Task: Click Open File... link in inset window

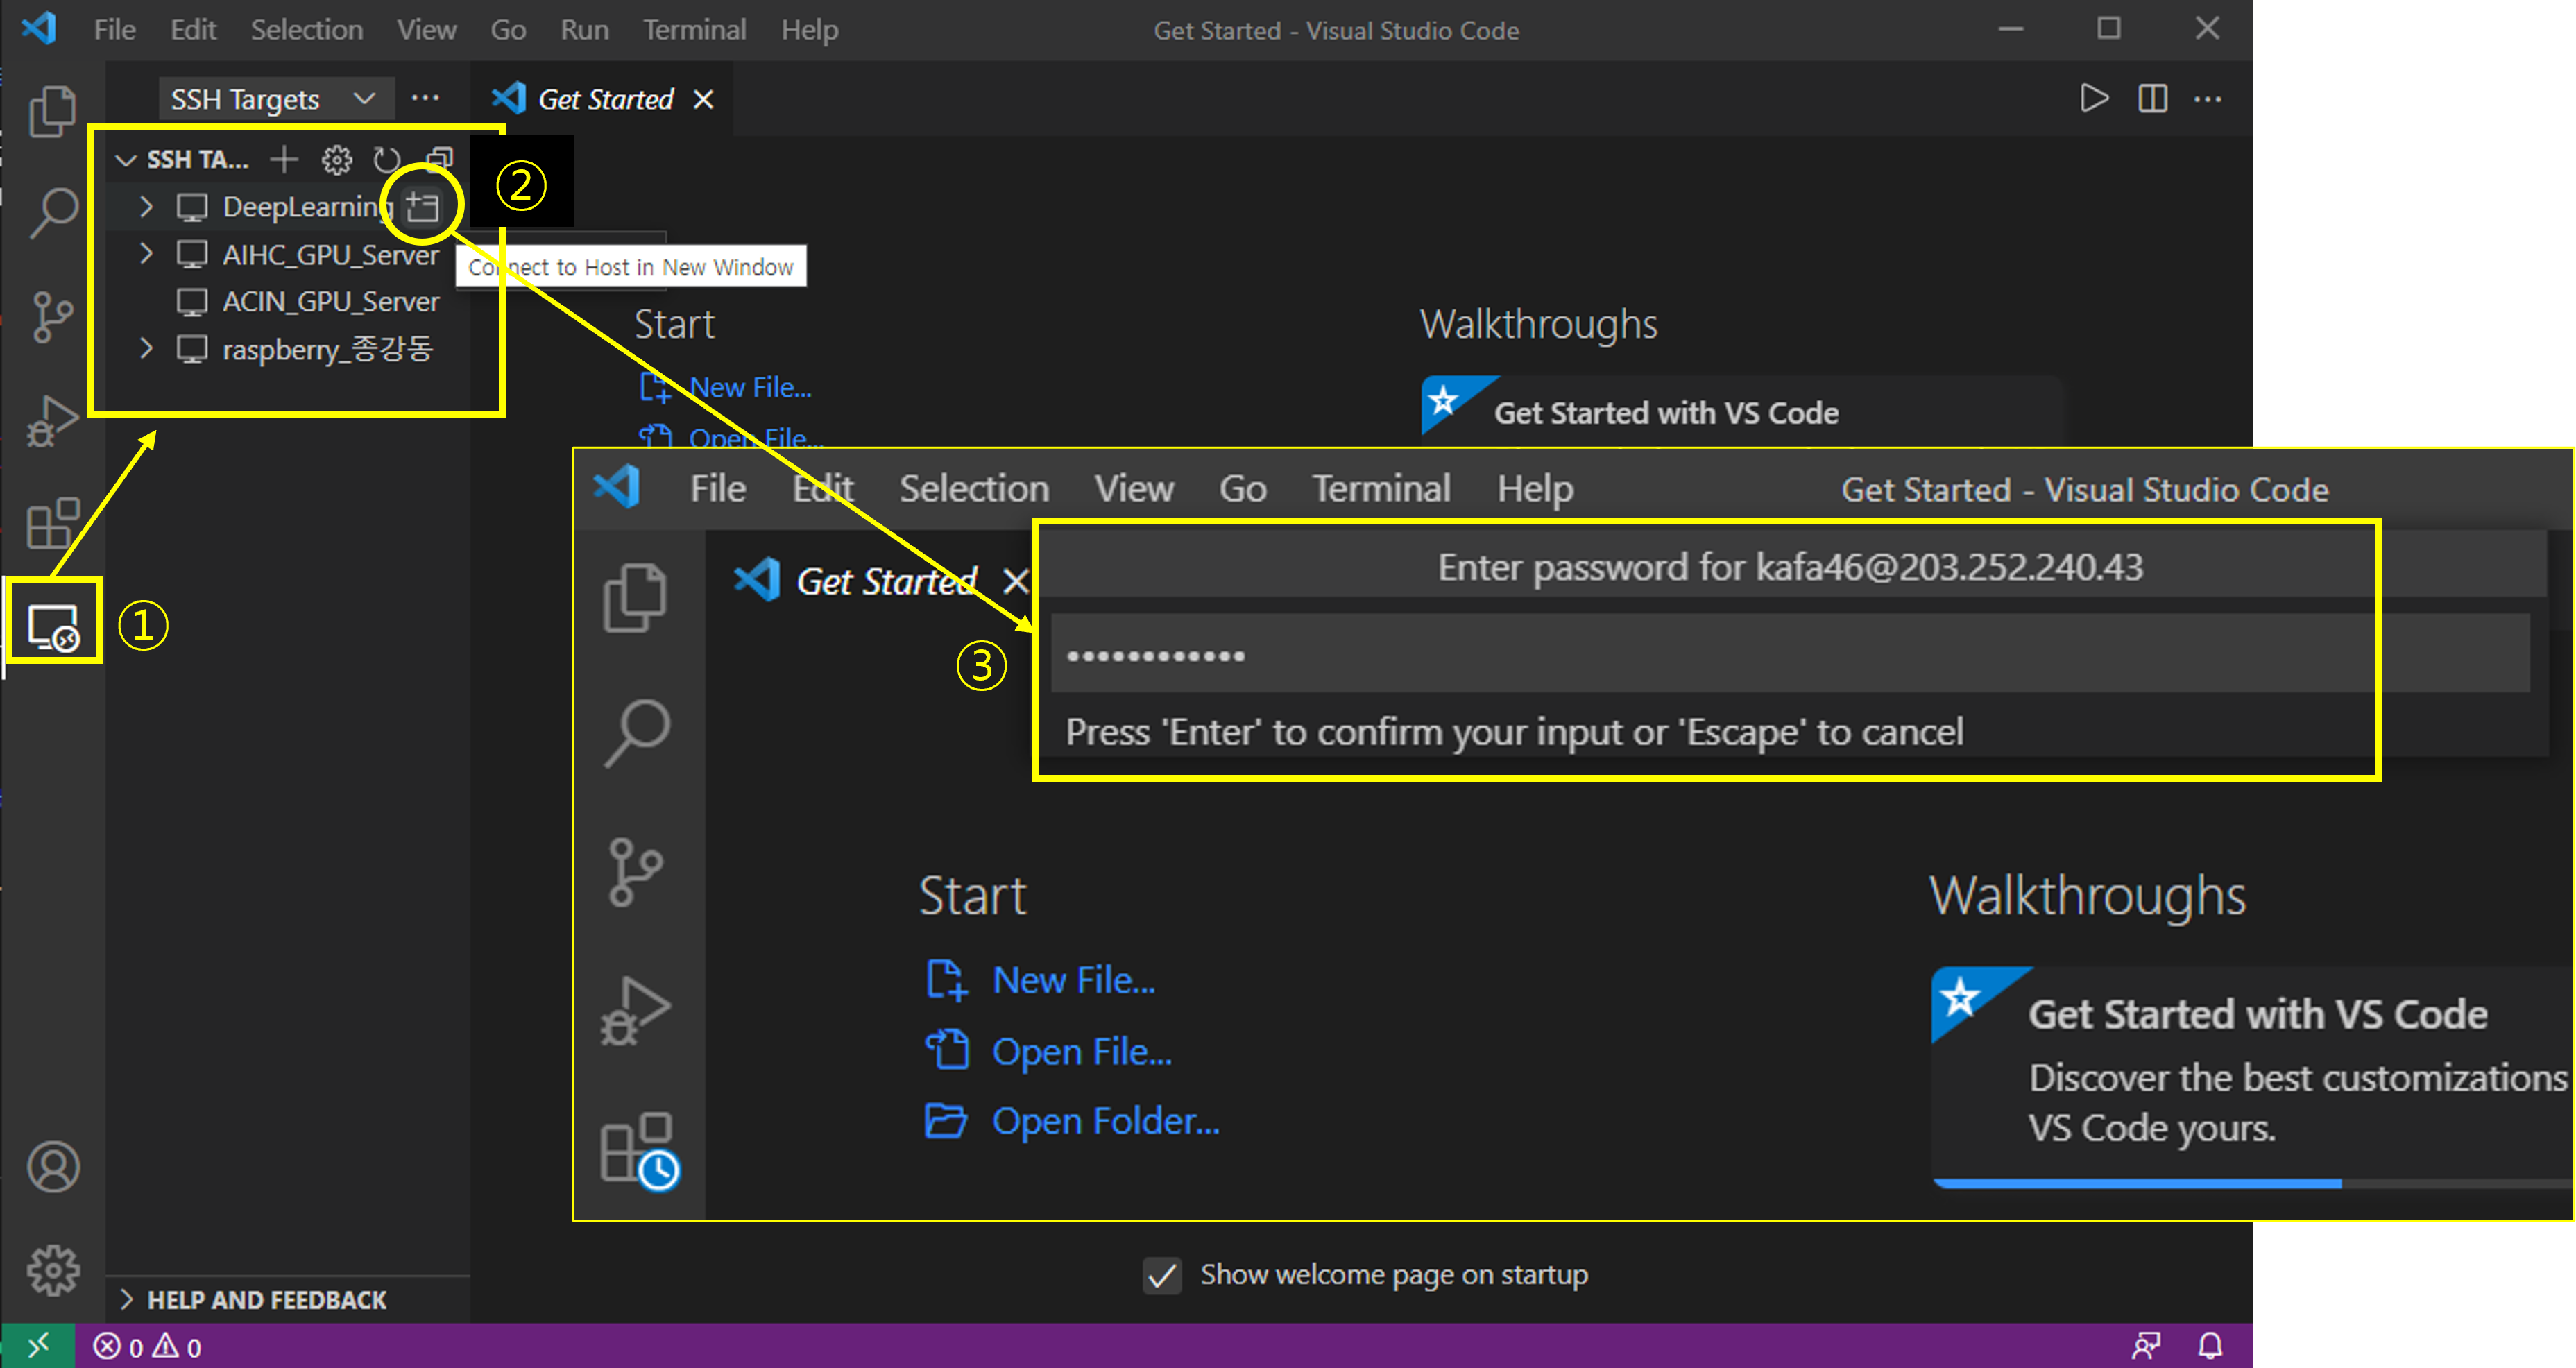Action: [1081, 1052]
